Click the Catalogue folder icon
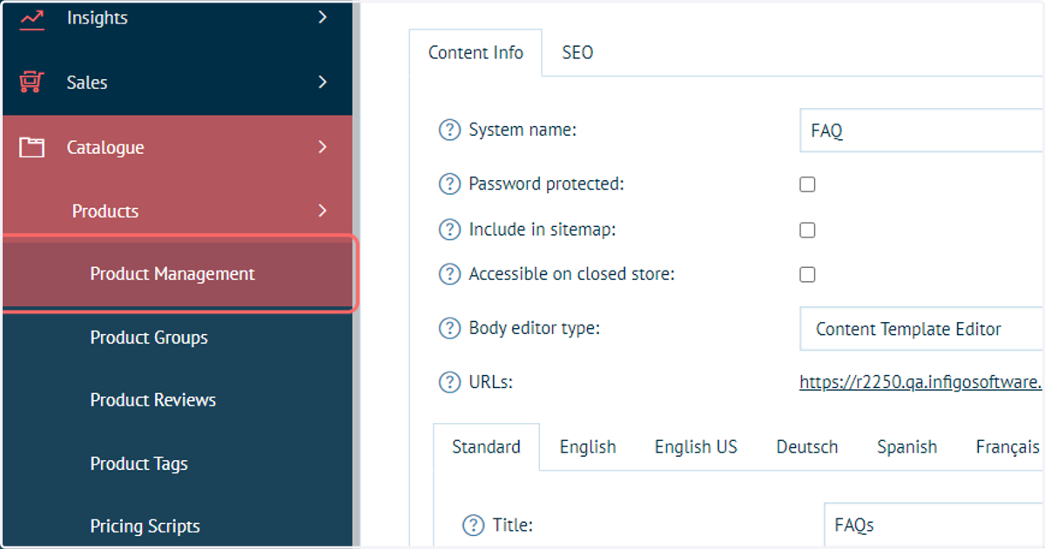The height and width of the screenshot is (549, 1045). pyautogui.click(x=32, y=147)
